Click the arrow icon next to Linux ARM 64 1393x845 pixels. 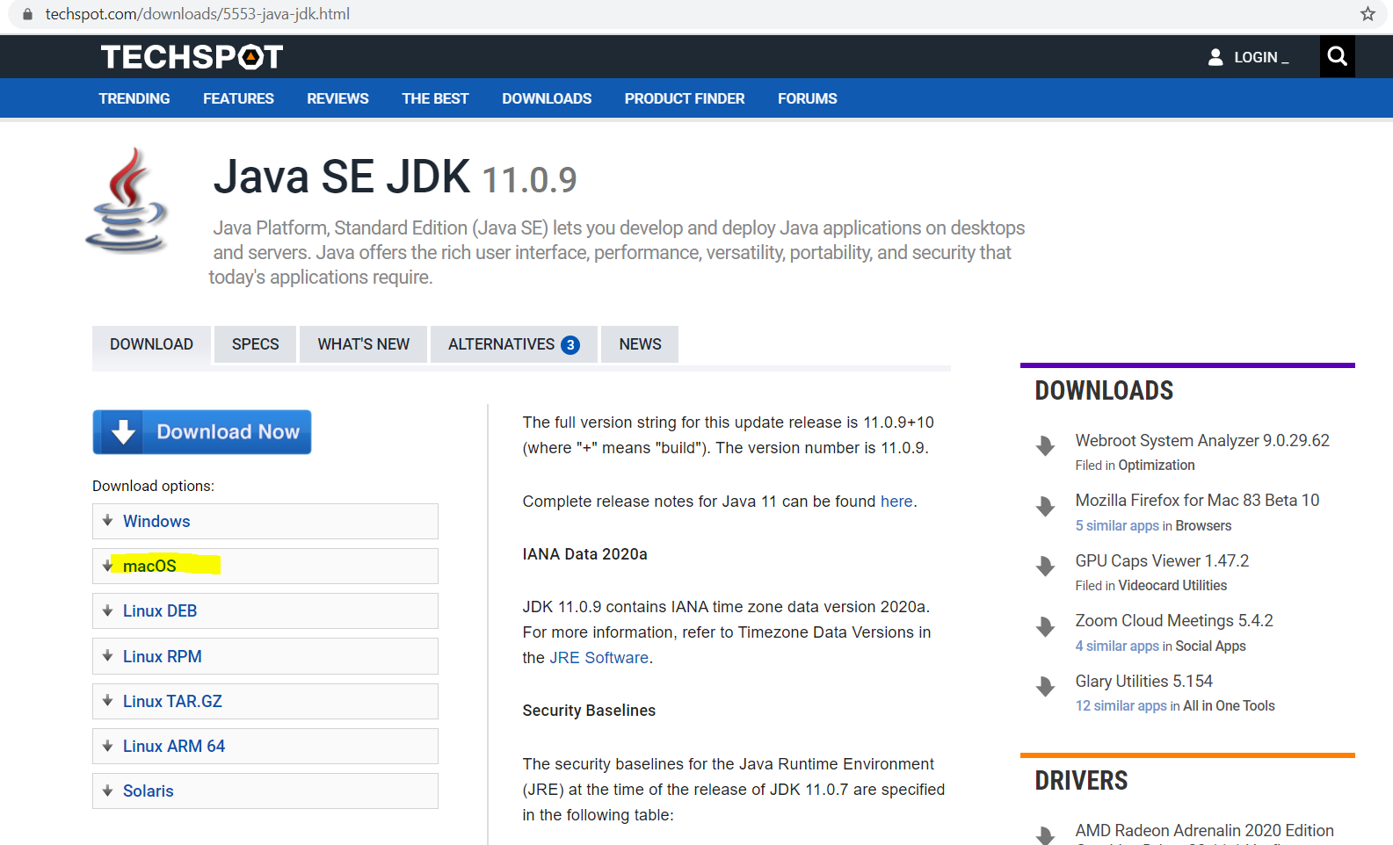click(x=107, y=746)
